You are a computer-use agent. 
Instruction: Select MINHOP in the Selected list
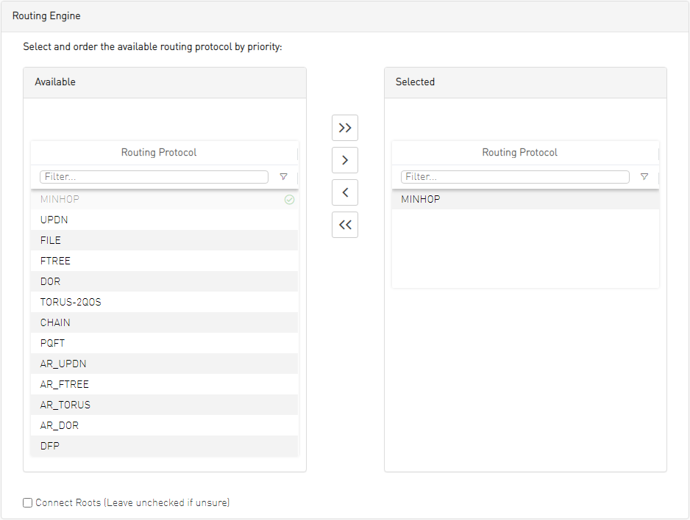tap(421, 199)
